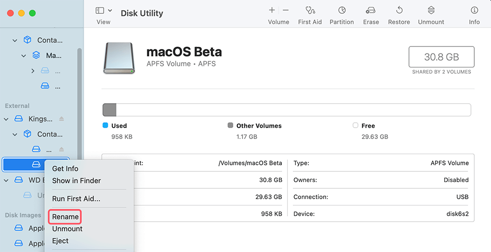Select the Kings... disk icon
The width and height of the screenshot is (491, 252).
tap(19, 118)
